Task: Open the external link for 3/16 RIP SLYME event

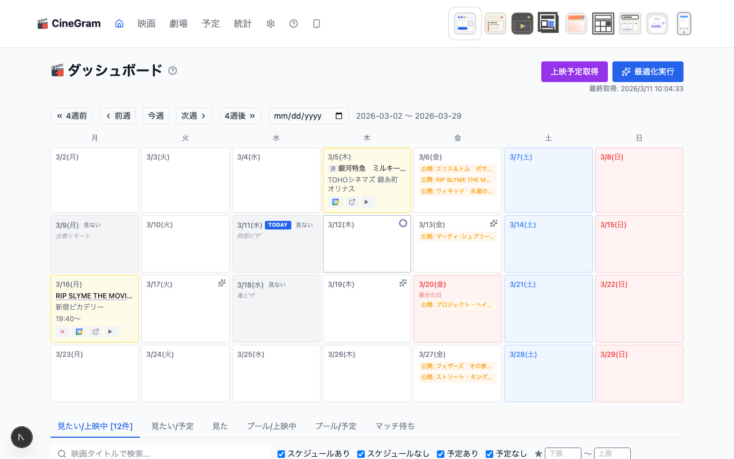Action: coord(95,332)
